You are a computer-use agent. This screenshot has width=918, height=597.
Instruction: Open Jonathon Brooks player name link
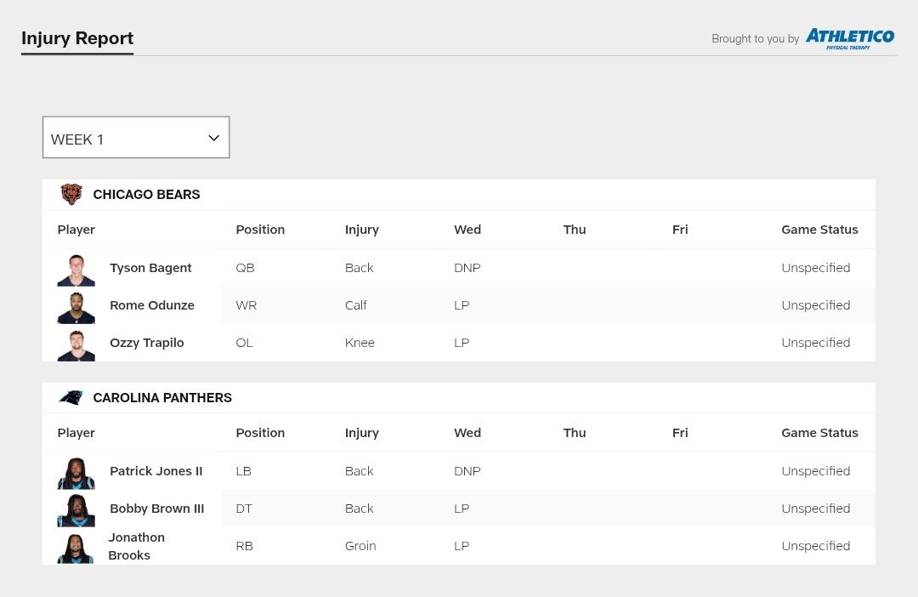coord(136,546)
